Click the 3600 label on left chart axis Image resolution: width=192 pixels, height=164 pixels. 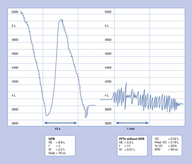[x=15, y=123]
